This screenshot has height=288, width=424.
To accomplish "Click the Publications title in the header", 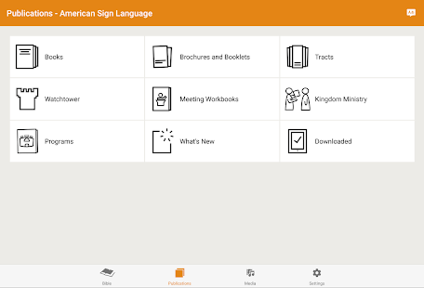I will (x=79, y=13).
